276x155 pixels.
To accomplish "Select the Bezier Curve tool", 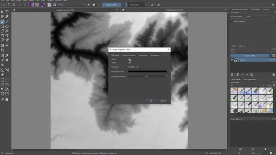I will coord(2,35).
